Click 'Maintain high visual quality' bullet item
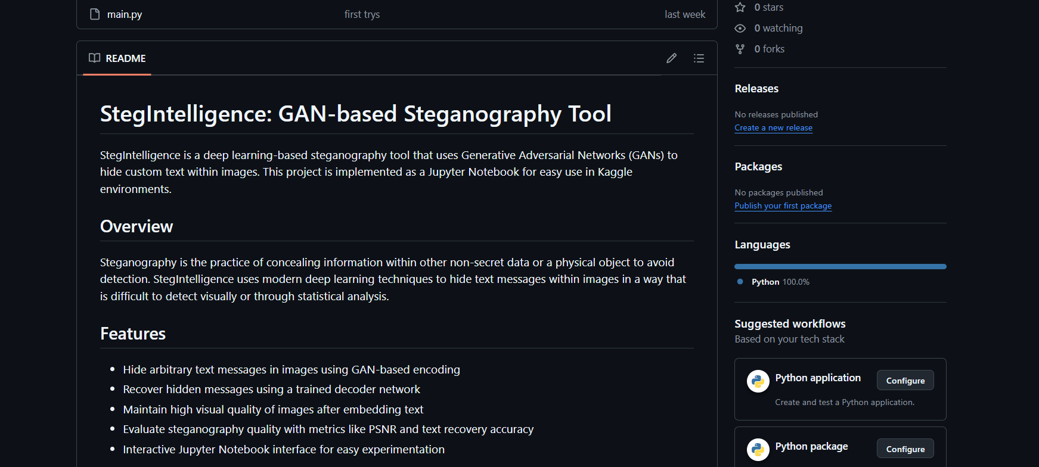1039x467 pixels. coord(273,409)
